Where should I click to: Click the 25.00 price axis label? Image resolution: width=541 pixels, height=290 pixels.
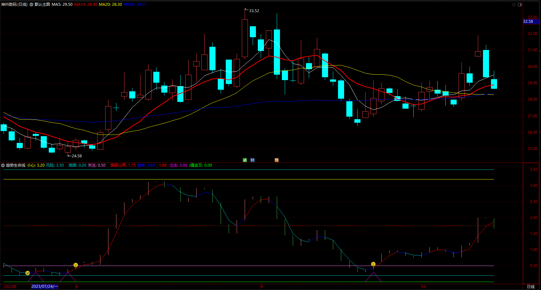pos(533,149)
